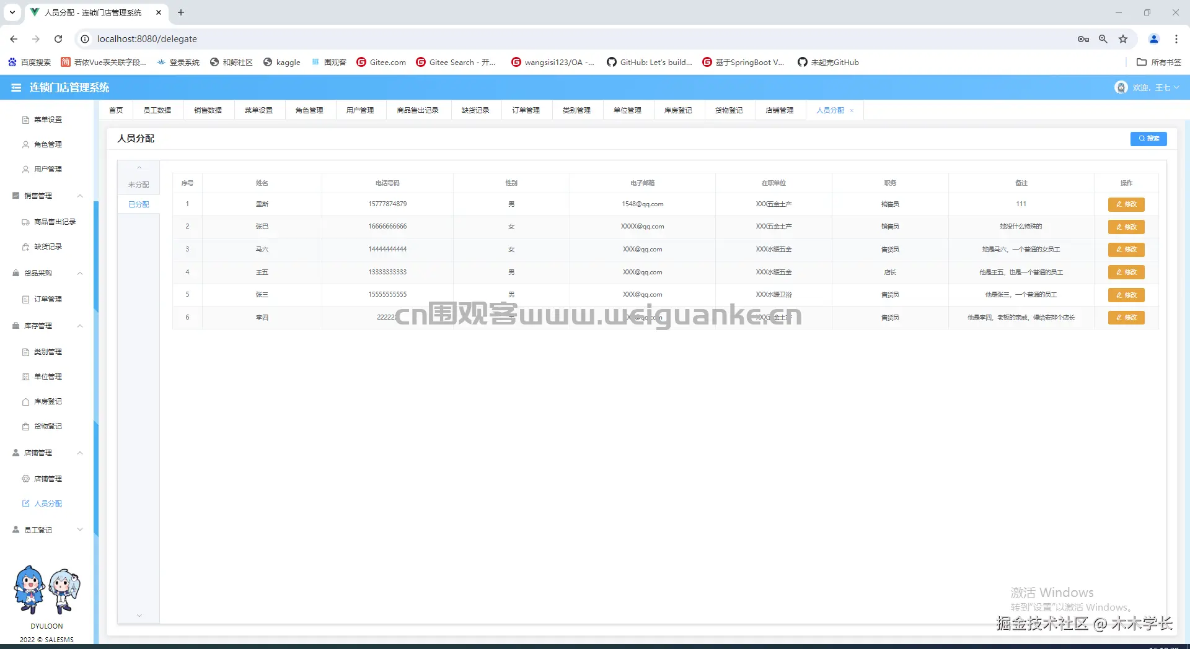Click the up chevron above 未分配
Screen dimensions: 1190x649
pos(139,168)
